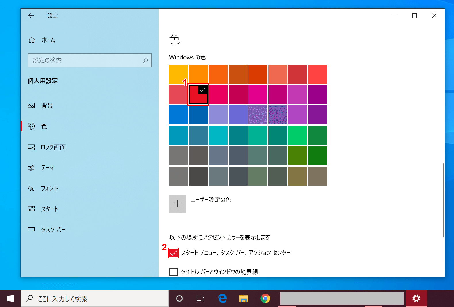Select the dark charcoal gray swatch bottom row

[198, 176]
